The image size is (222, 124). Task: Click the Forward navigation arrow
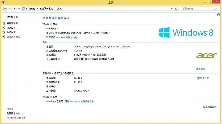(10, 9)
